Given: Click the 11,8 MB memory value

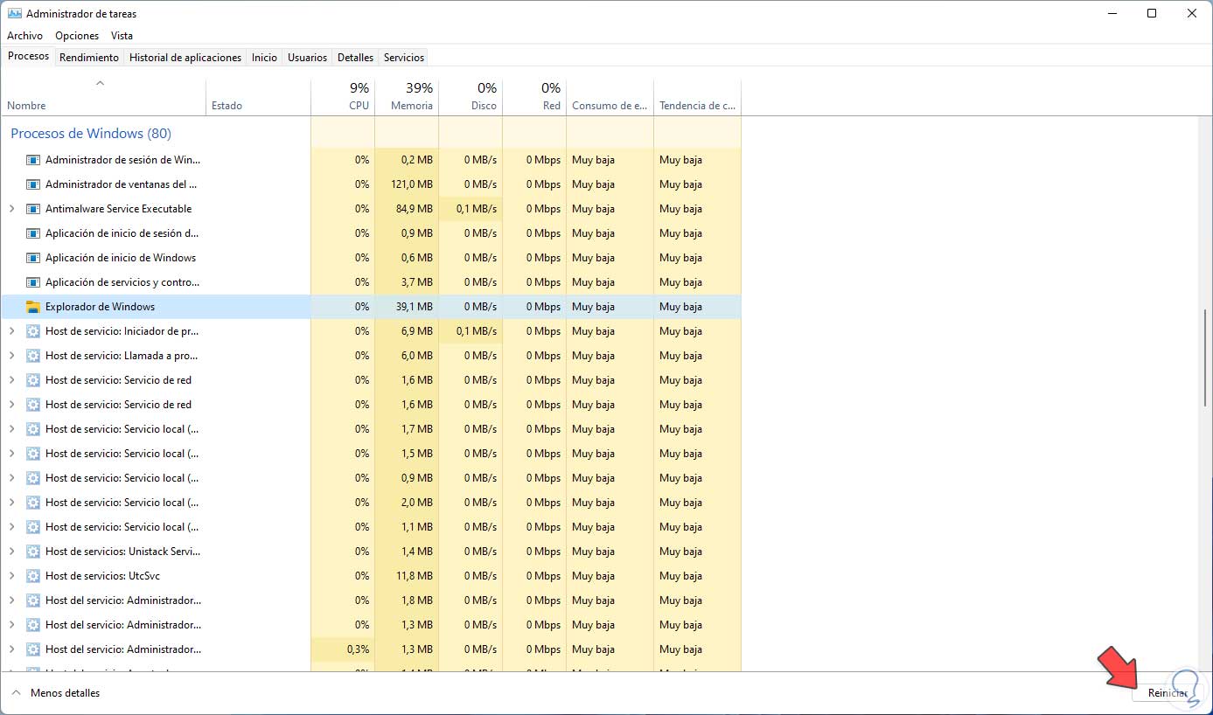Looking at the screenshot, I should 415,576.
